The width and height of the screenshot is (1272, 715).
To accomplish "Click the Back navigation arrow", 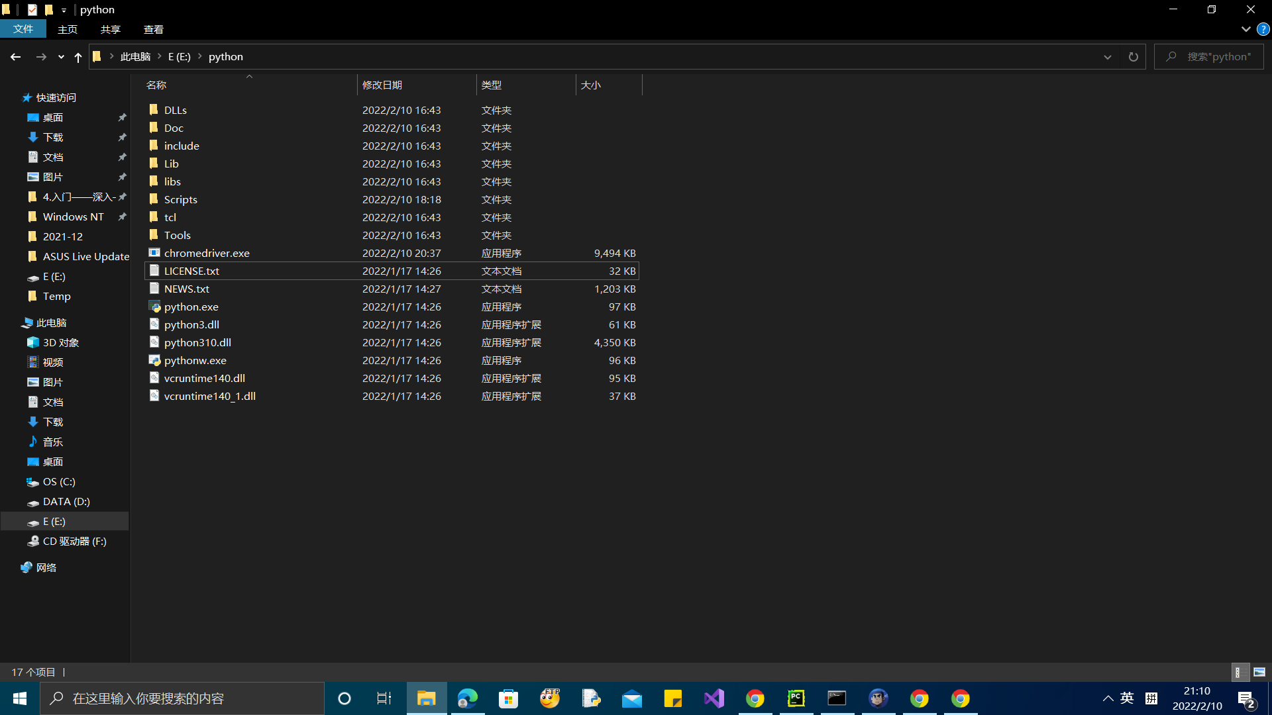I will click(15, 57).
